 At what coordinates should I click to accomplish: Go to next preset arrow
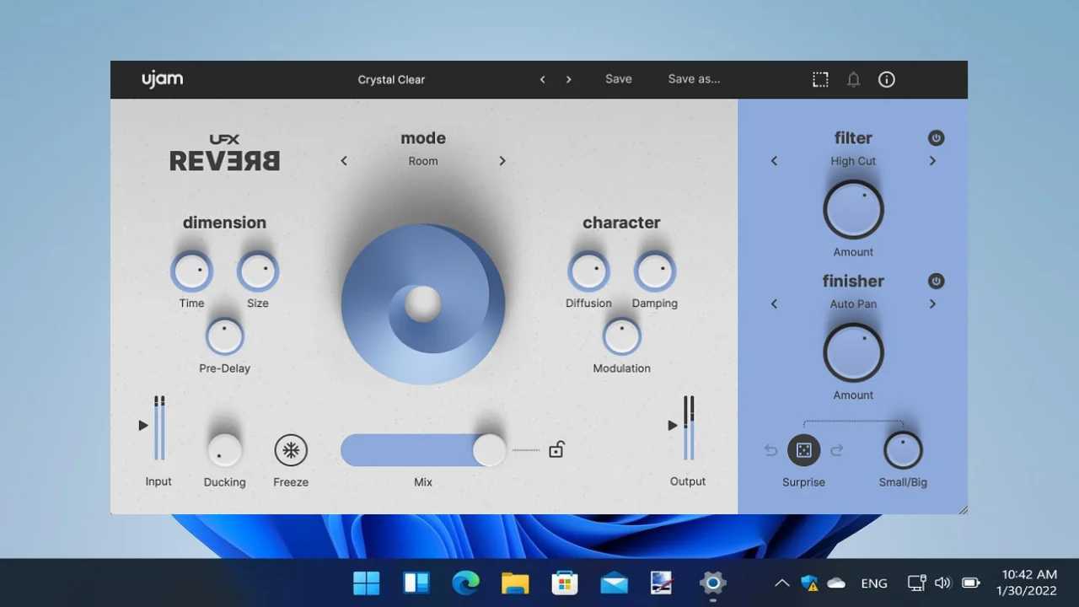569,79
